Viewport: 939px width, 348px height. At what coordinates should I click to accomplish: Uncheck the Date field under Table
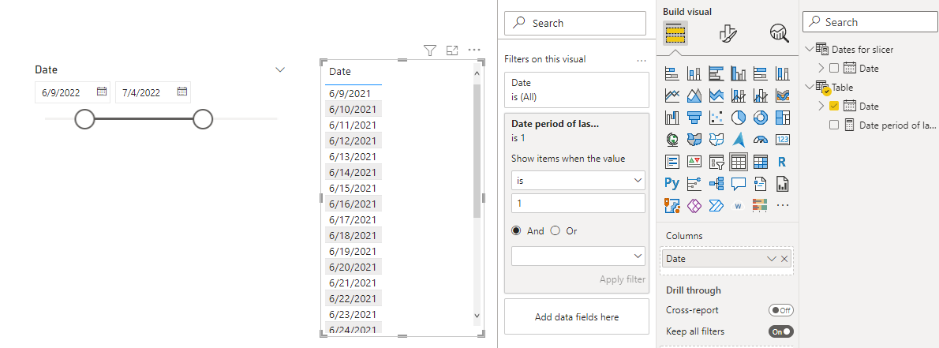[x=834, y=106]
